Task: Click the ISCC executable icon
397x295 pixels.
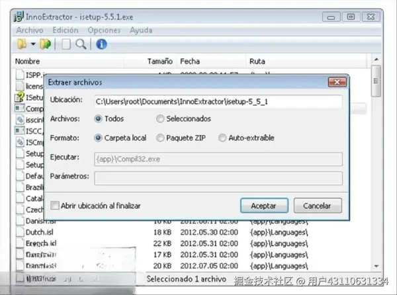Action: point(19,131)
